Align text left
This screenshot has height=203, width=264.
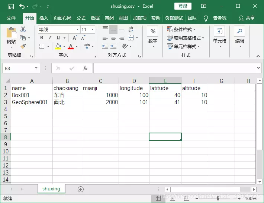point(105,38)
